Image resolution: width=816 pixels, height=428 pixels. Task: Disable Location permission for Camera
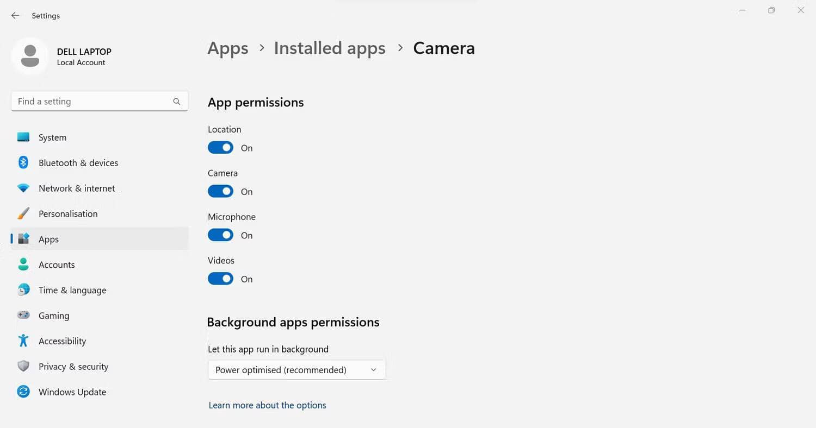220,147
